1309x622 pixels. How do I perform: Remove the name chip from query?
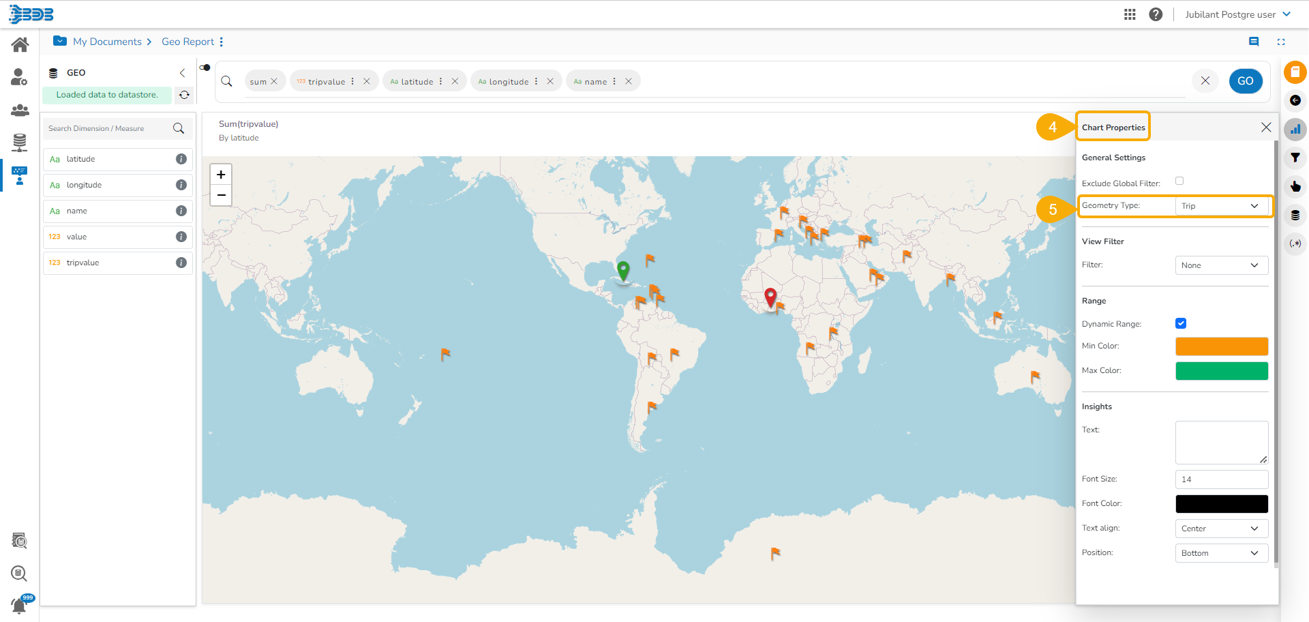point(629,81)
